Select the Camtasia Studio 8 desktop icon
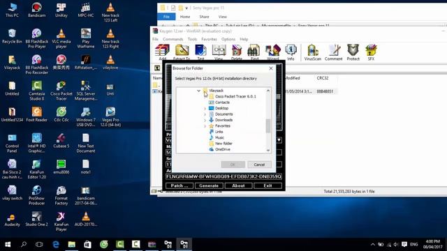Screen dimensions: 447x251 pyautogui.click(x=37, y=91)
